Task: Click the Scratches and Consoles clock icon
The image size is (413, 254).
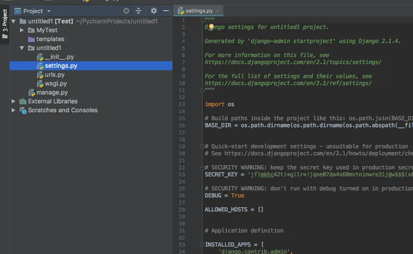Action: [x=23, y=110]
